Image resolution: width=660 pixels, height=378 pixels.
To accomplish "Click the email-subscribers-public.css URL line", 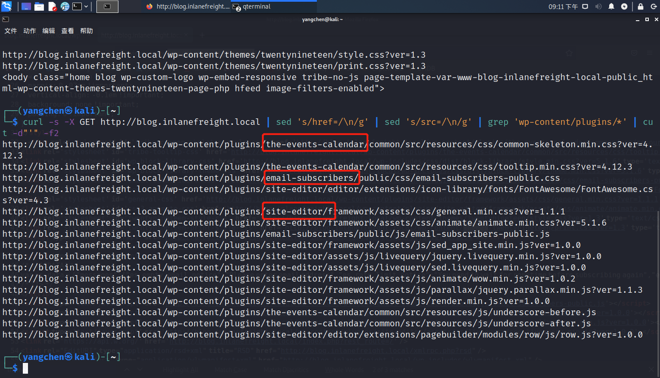I will coord(281,178).
